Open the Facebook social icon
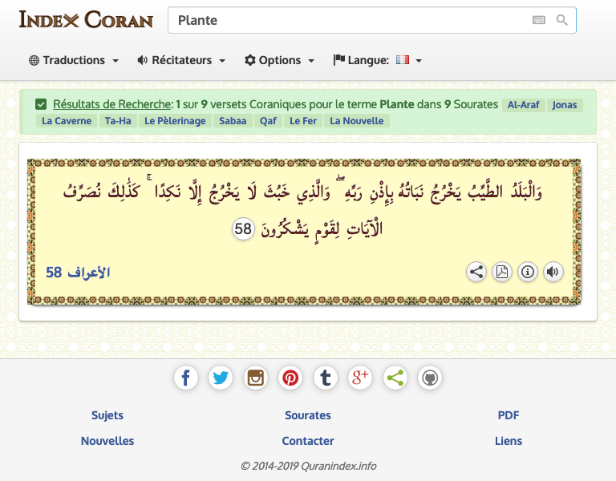Viewport: 616px width, 481px height. coord(186,378)
